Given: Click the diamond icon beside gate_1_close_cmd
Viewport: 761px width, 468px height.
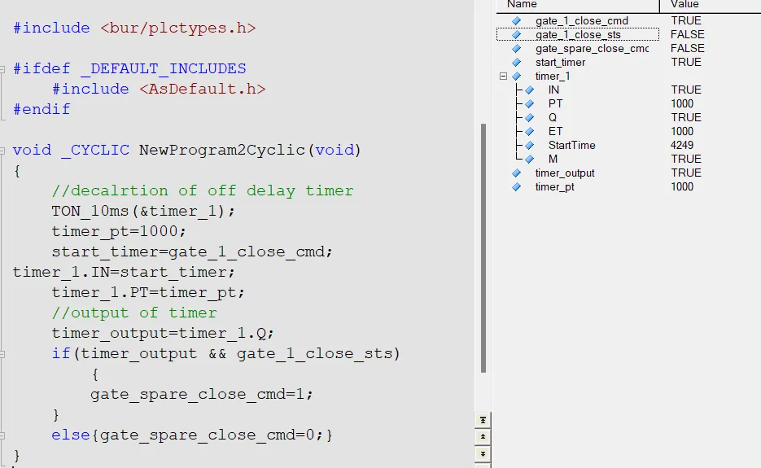Looking at the screenshot, I should click(x=516, y=20).
